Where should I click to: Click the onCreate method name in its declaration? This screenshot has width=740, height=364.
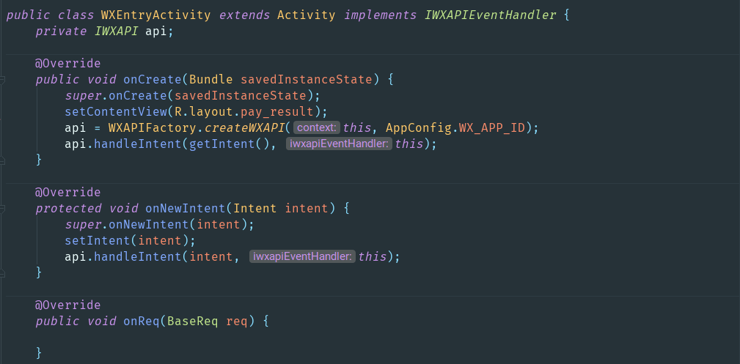[x=153, y=80]
